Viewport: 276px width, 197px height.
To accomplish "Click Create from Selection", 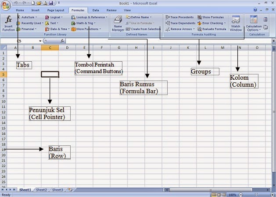I will (143, 29).
